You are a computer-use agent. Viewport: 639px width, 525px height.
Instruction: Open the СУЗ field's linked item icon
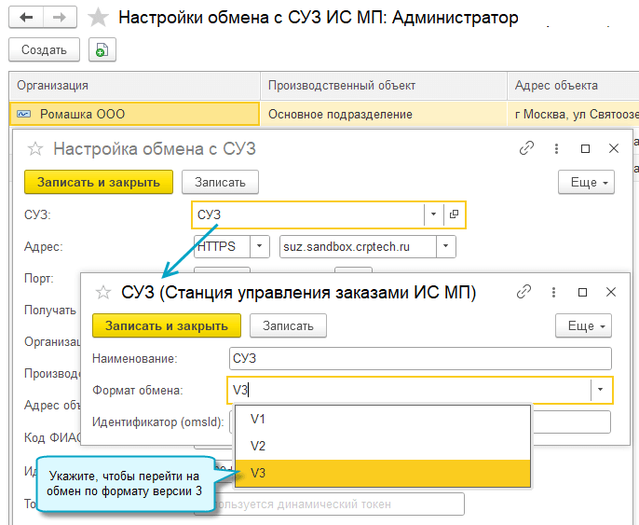click(454, 214)
